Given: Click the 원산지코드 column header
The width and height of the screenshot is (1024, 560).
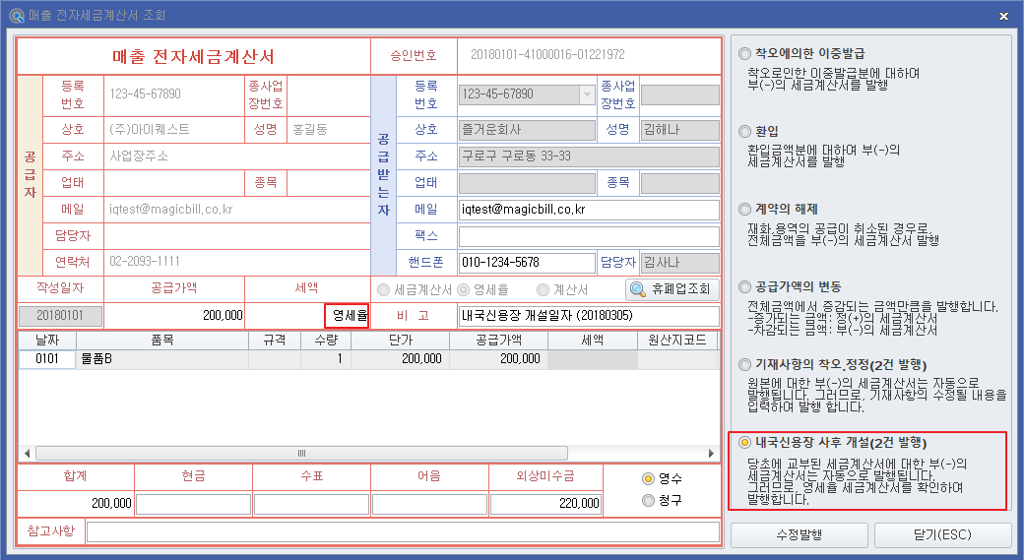Looking at the screenshot, I should tap(677, 341).
